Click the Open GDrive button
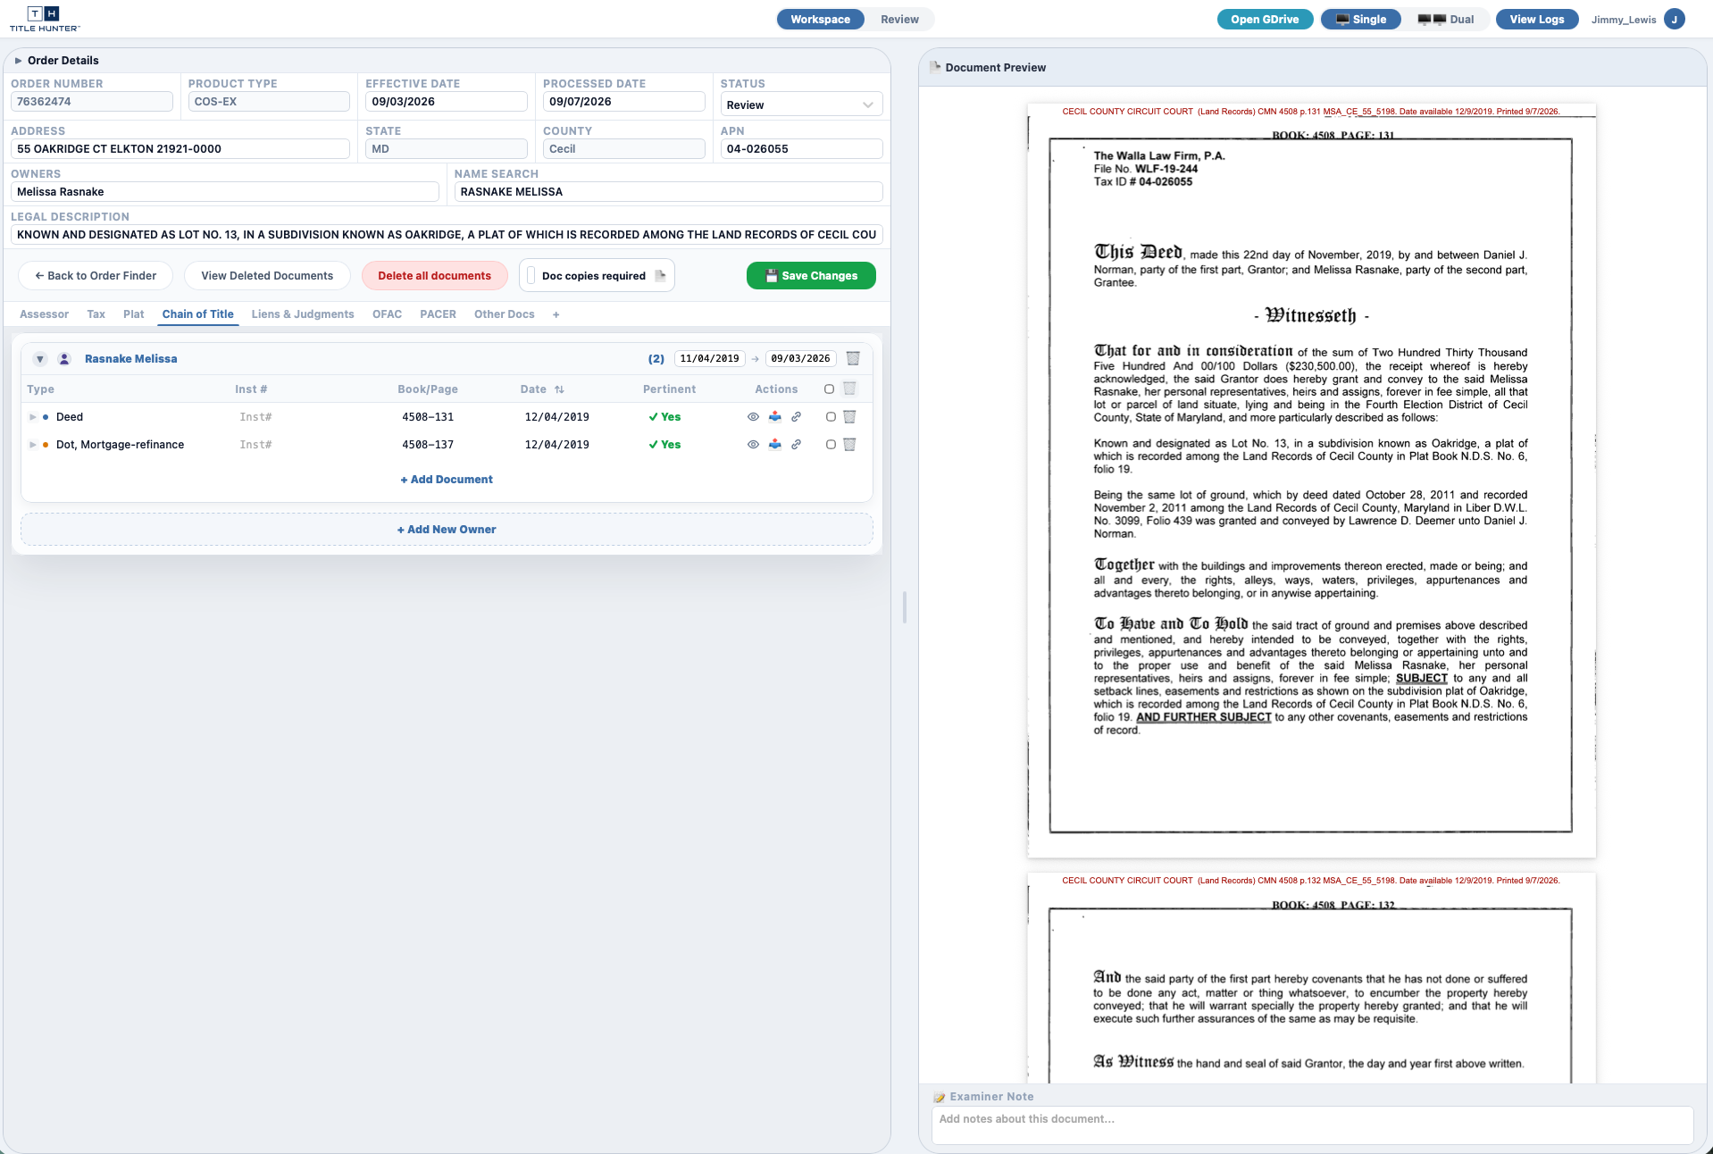The image size is (1713, 1154). pyautogui.click(x=1265, y=19)
